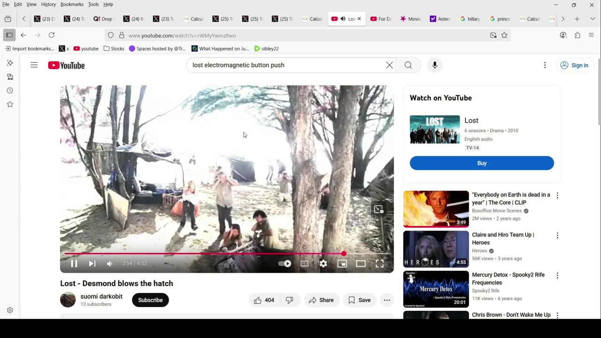Viewport: 601px width, 338px height.
Task: Switch to the hillary Google tab
Action: pos(470,19)
